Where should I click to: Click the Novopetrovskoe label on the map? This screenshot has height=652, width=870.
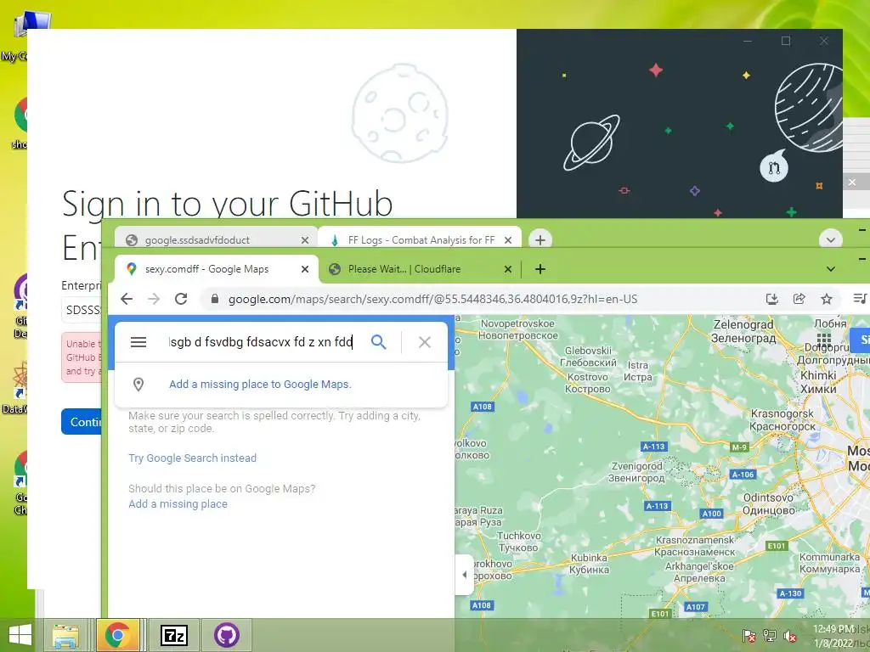pos(518,329)
